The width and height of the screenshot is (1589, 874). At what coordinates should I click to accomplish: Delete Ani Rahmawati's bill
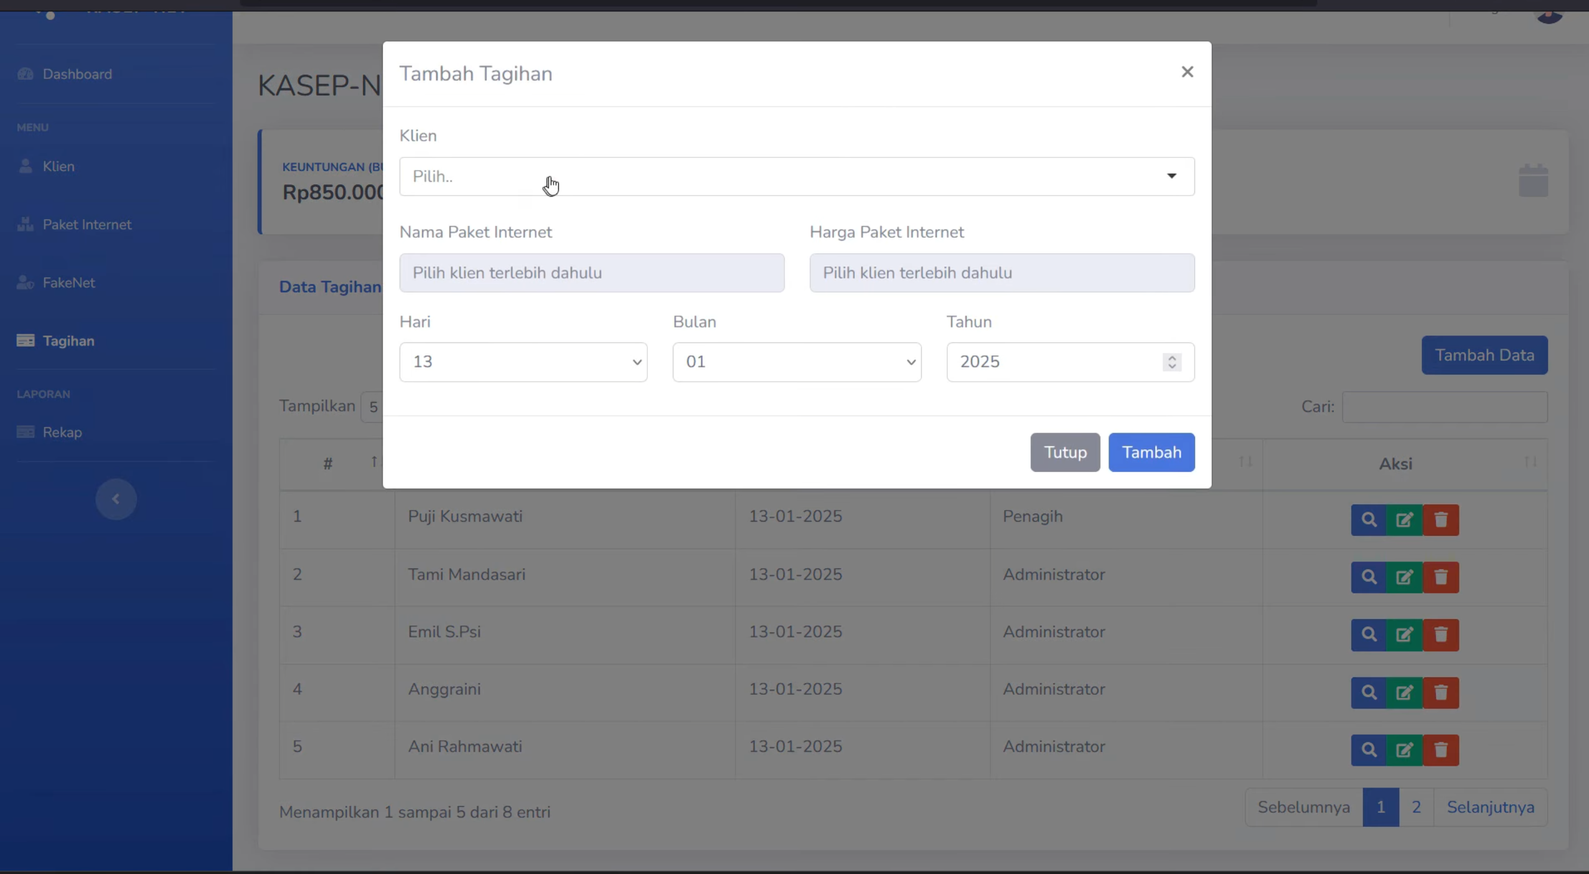[1440, 749]
